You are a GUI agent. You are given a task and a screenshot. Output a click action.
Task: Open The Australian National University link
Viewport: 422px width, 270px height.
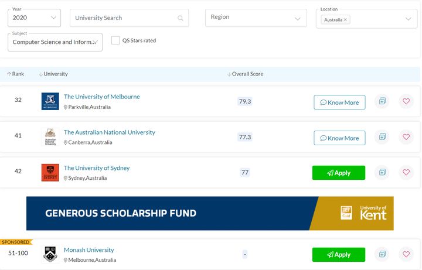coord(110,132)
